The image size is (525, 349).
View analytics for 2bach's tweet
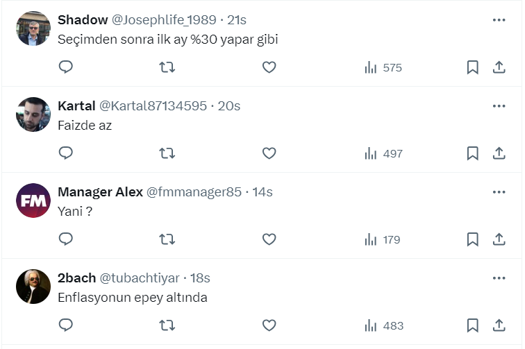383,325
